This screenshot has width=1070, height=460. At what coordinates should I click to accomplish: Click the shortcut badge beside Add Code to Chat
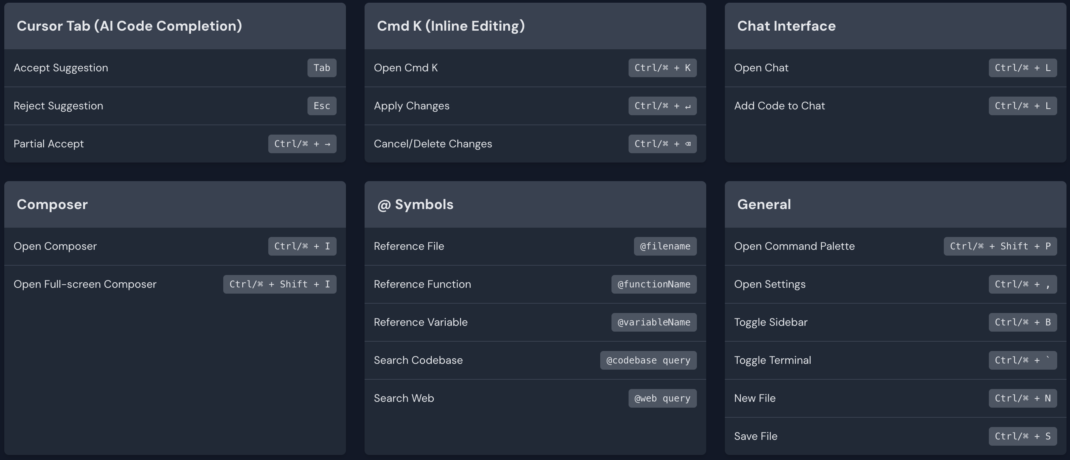point(1023,106)
